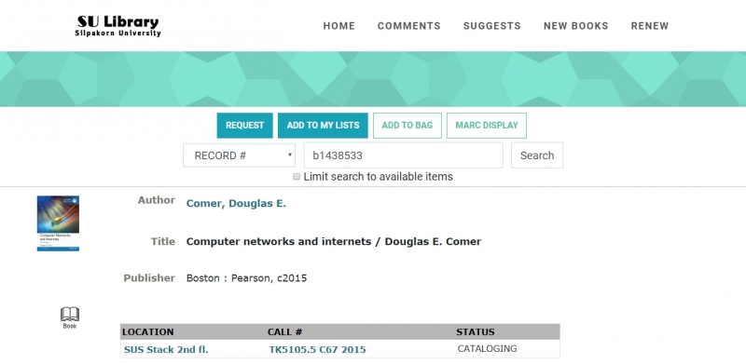Enable Limit search to available items
Viewport: 746px width, 364px height.
[297, 177]
